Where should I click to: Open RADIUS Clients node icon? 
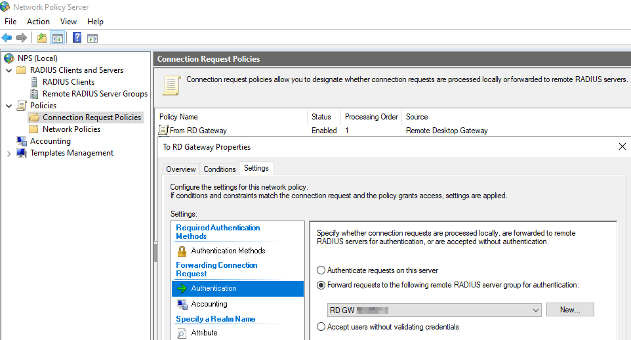(35, 82)
